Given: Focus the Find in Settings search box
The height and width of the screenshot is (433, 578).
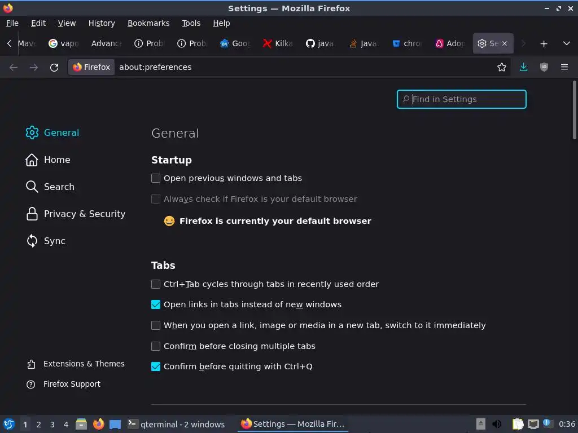Looking at the screenshot, I should pyautogui.click(x=462, y=99).
